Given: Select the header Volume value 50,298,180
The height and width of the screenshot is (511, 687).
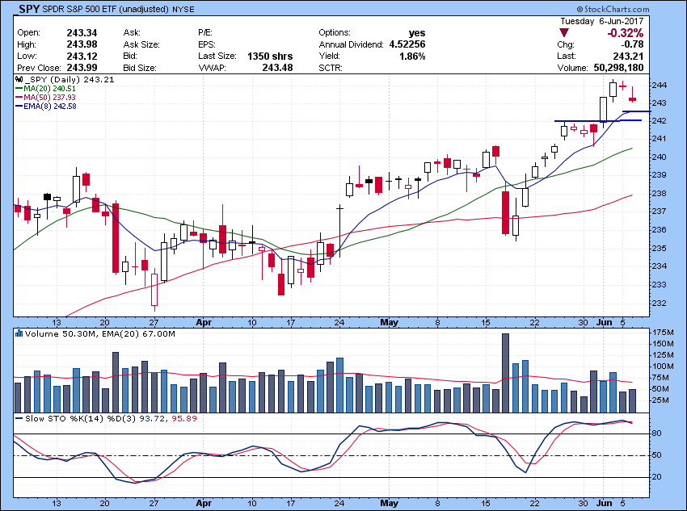Looking at the screenshot, I should (618, 68).
